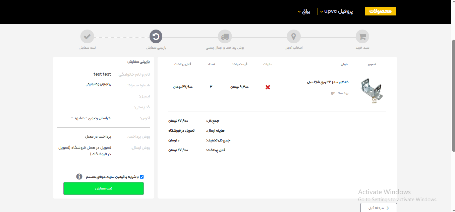The image size is (455, 212).
Task: Select the shopping cart step icon
Action: coord(362,36)
